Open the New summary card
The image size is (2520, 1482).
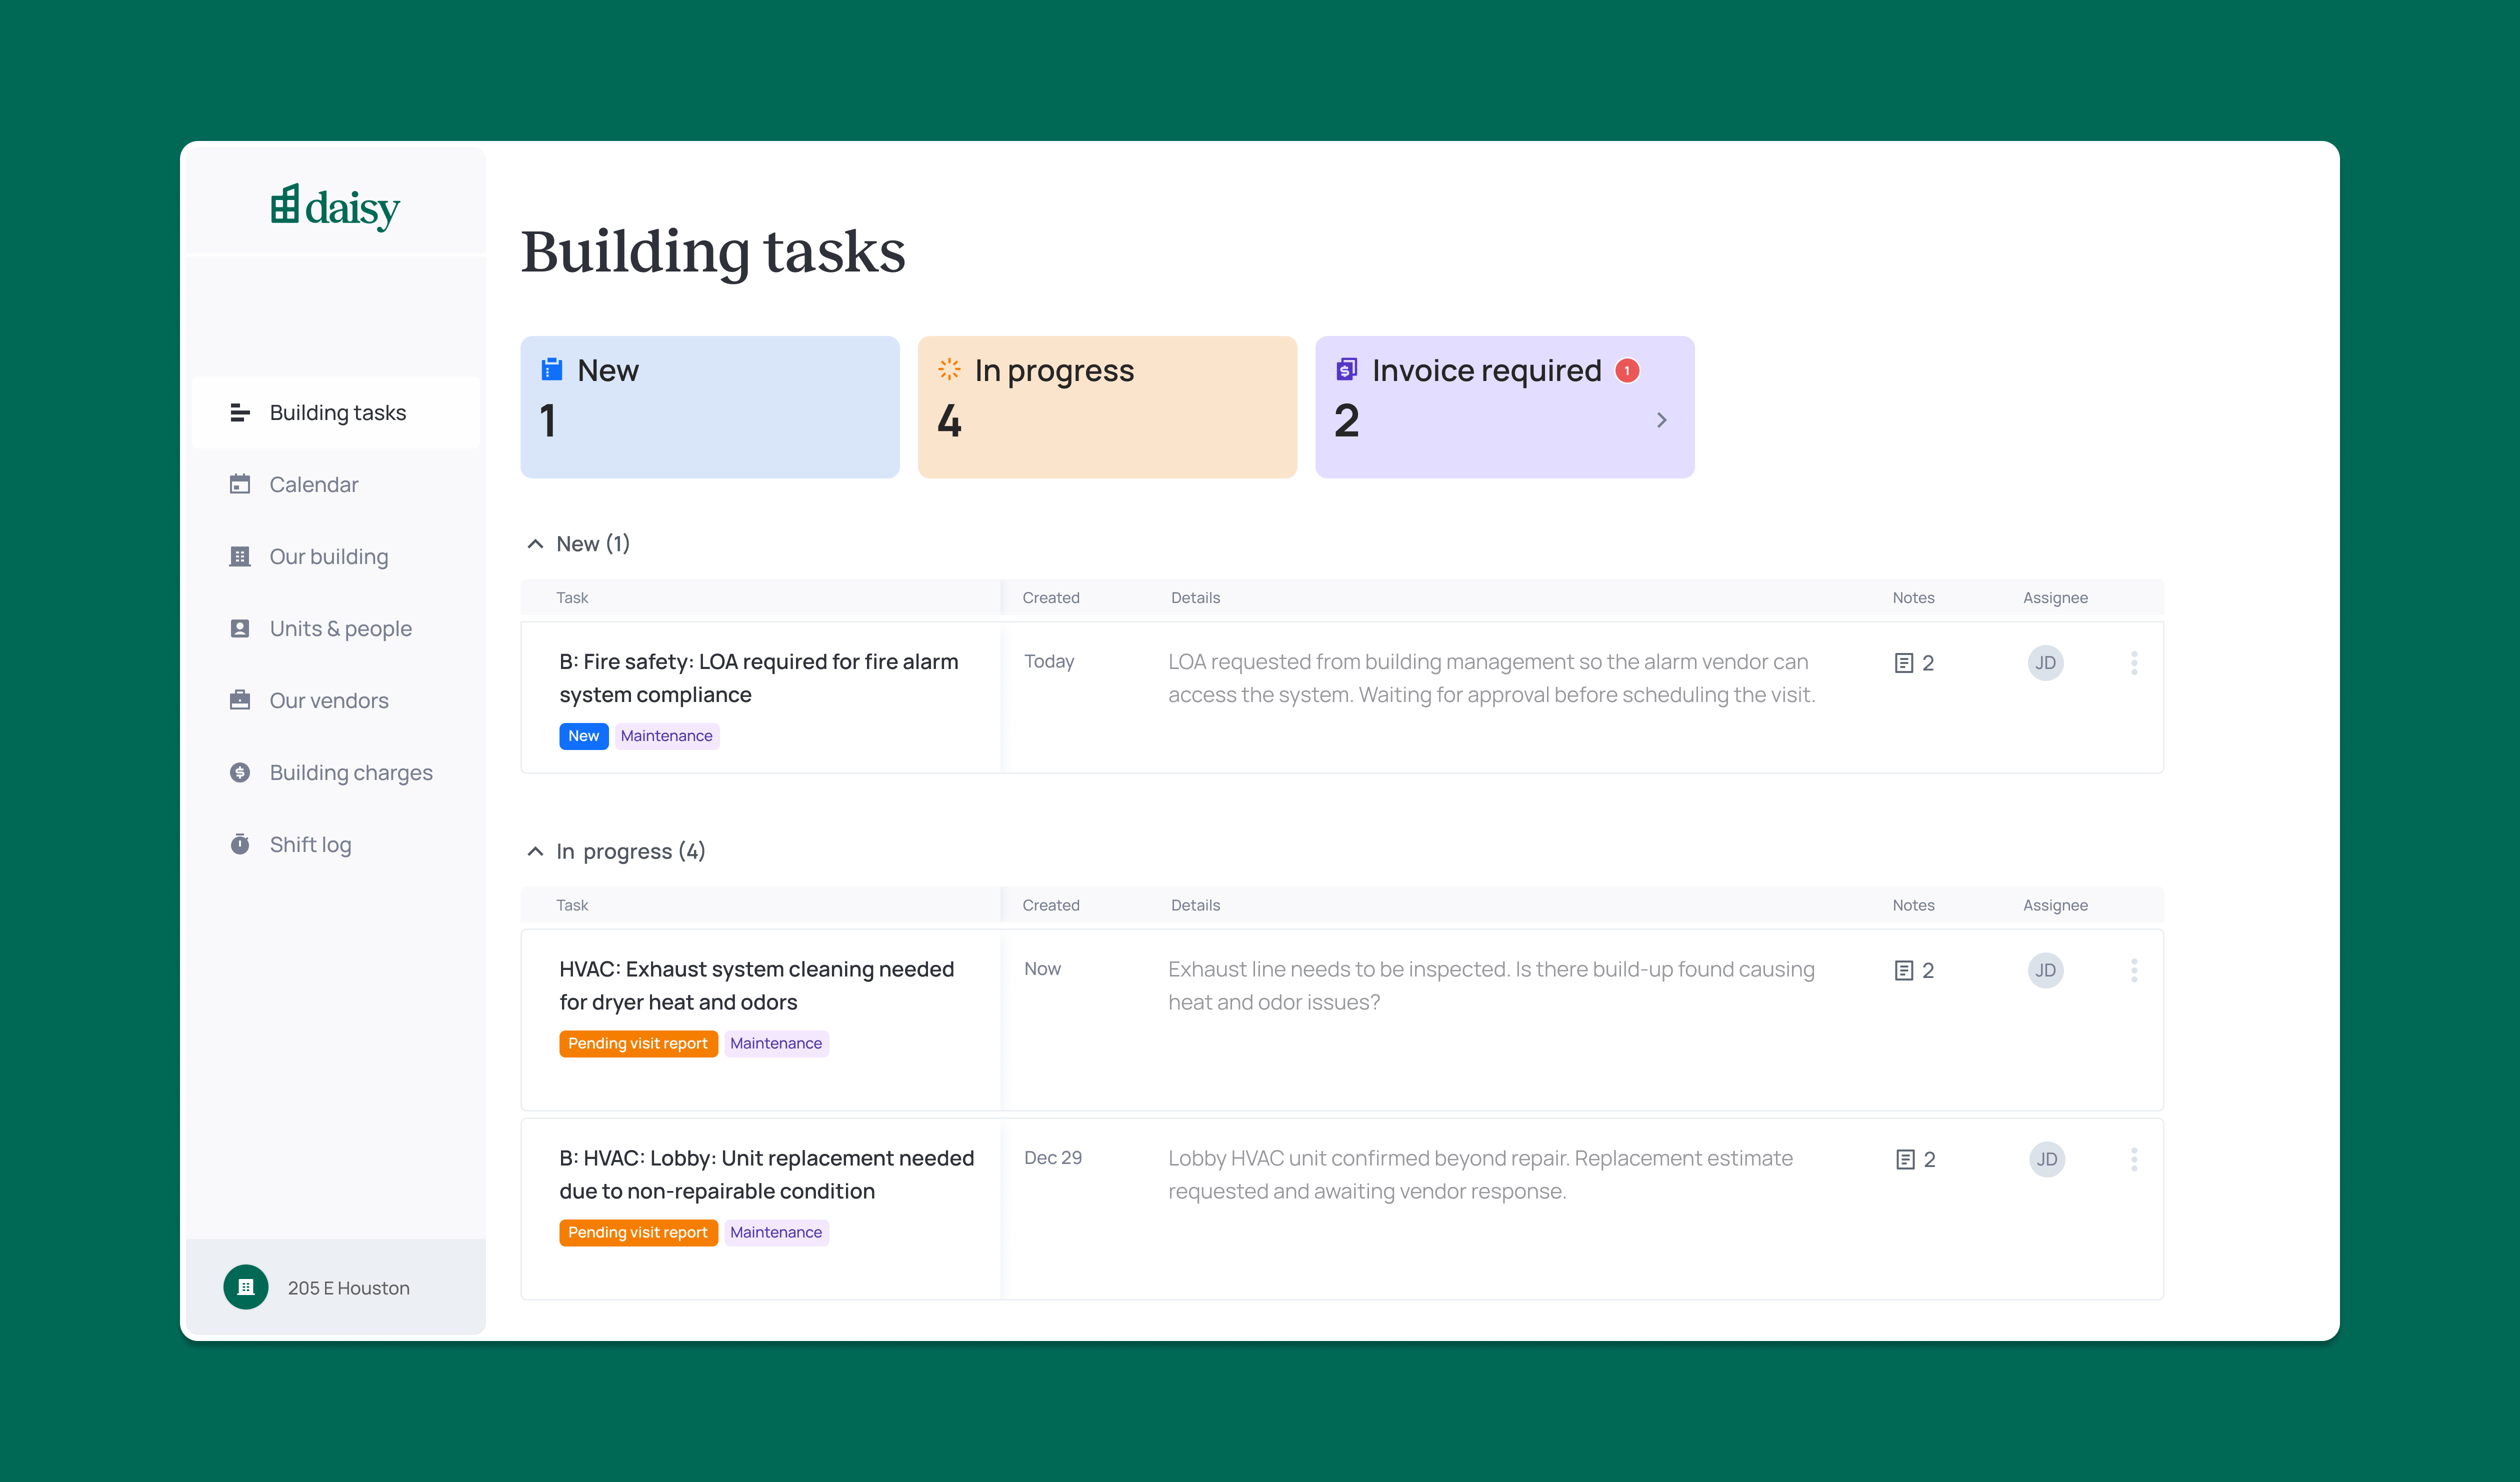pyautogui.click(x=709, y=406)
